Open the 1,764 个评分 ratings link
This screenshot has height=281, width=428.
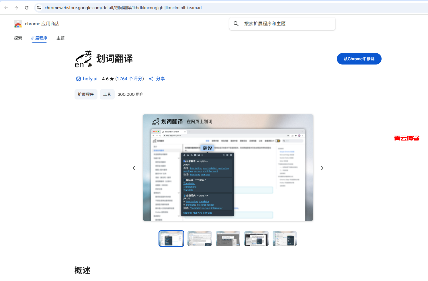click(x=130, y=79)
